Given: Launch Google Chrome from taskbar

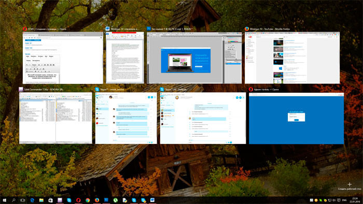Looking at the screenshot, I should point(88,200).
